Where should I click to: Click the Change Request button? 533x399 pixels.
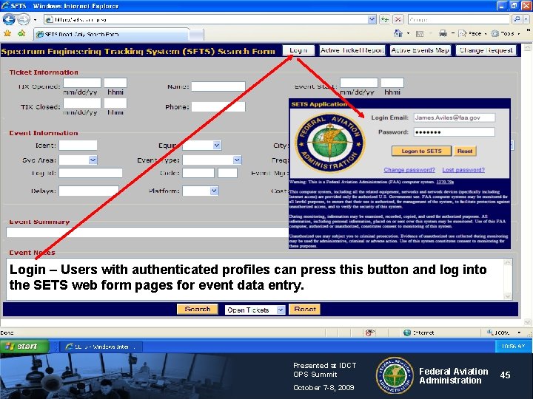pyautogui.click(x=486, y=50)
